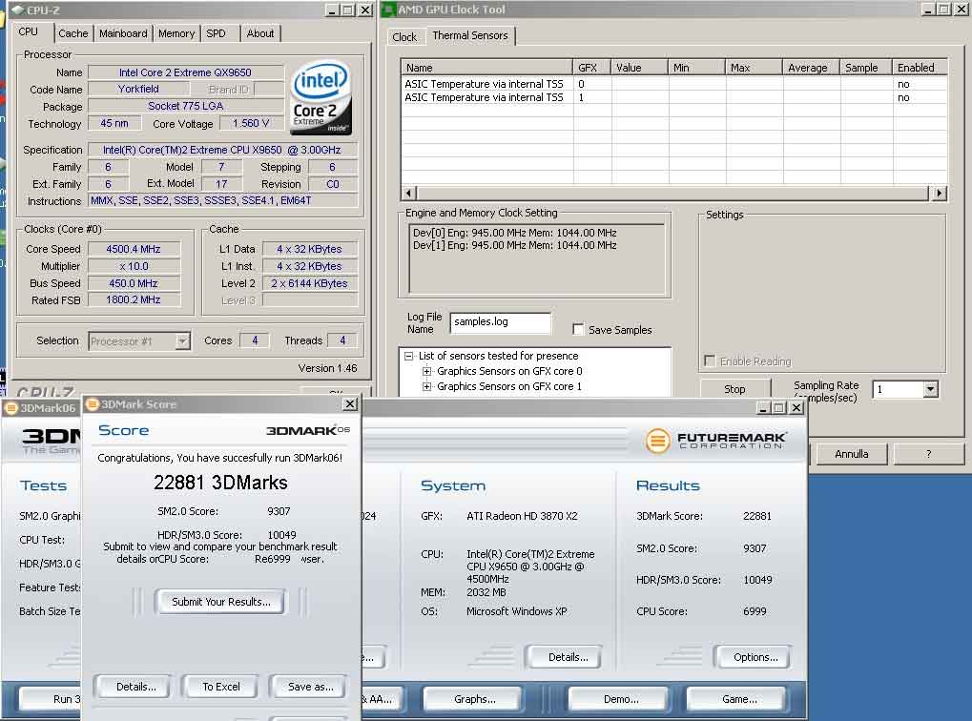Select the ASIC Temperature row for GFX 0
The width and height of the screenshot is (972, 721).
coord(673,84)
